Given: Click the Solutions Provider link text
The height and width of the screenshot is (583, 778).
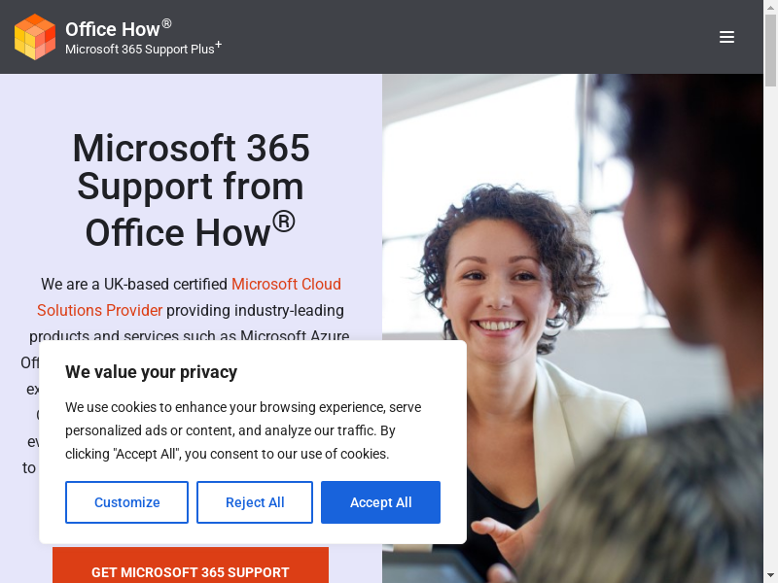Looking at the screenshot, I should click(x=100, y=310).
